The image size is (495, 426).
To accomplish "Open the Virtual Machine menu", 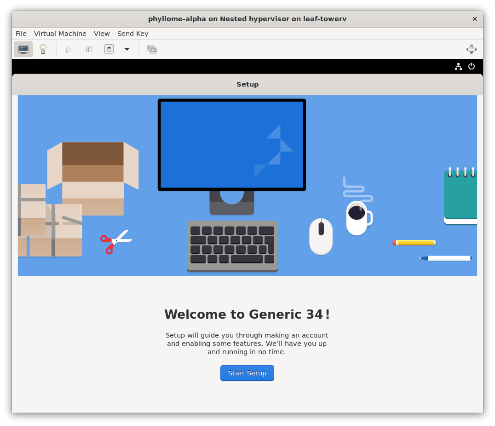I will point(60,34).
